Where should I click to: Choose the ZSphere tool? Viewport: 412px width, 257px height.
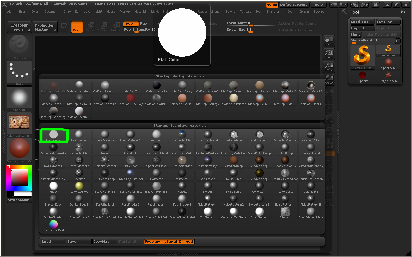click(x=362, y=76)
